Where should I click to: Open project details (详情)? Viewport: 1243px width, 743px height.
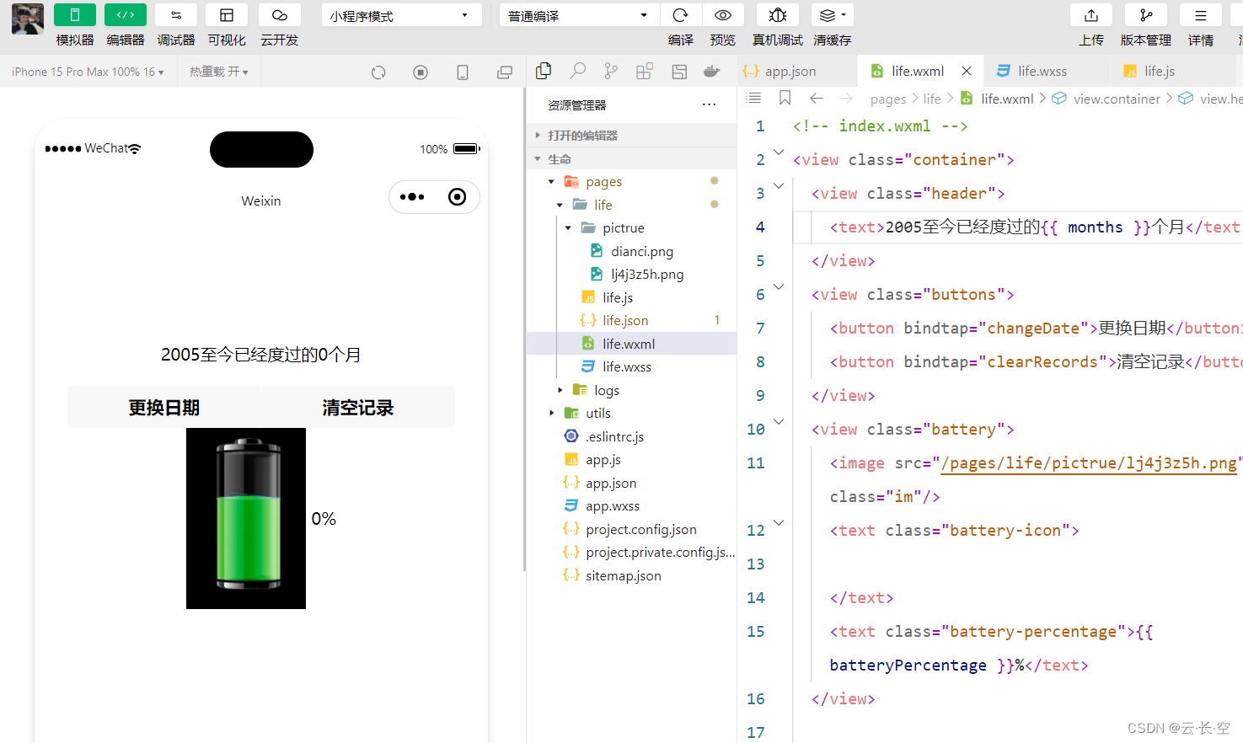[1201, 15]
